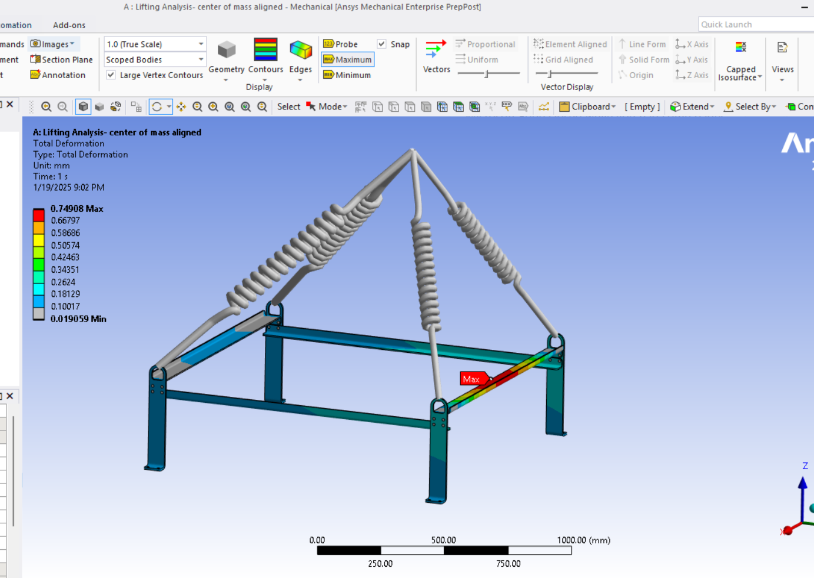Click the shaded exterior with edges cube

(x=83, y=106)
